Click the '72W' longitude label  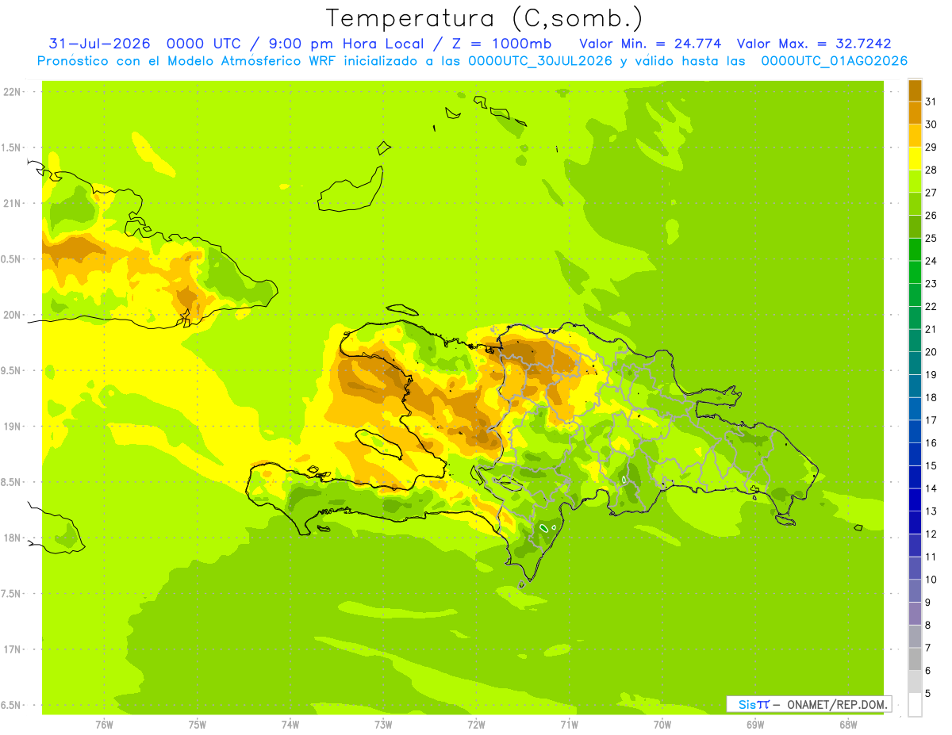pos(476,724)
